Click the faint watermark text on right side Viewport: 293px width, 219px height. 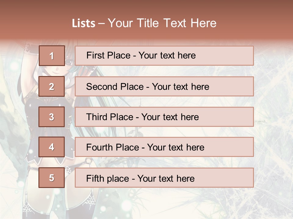click(x=259, y=122)
